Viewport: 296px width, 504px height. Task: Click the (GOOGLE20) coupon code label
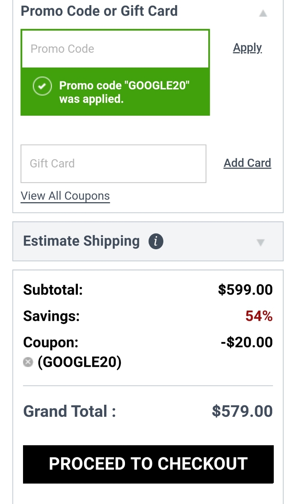(x=79, y=362)
